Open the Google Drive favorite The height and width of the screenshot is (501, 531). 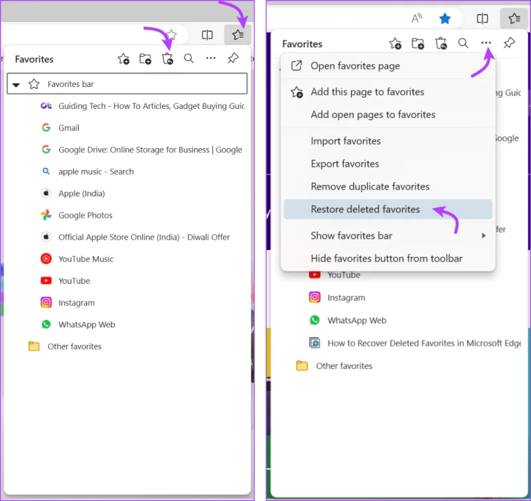tap(141, 149)
